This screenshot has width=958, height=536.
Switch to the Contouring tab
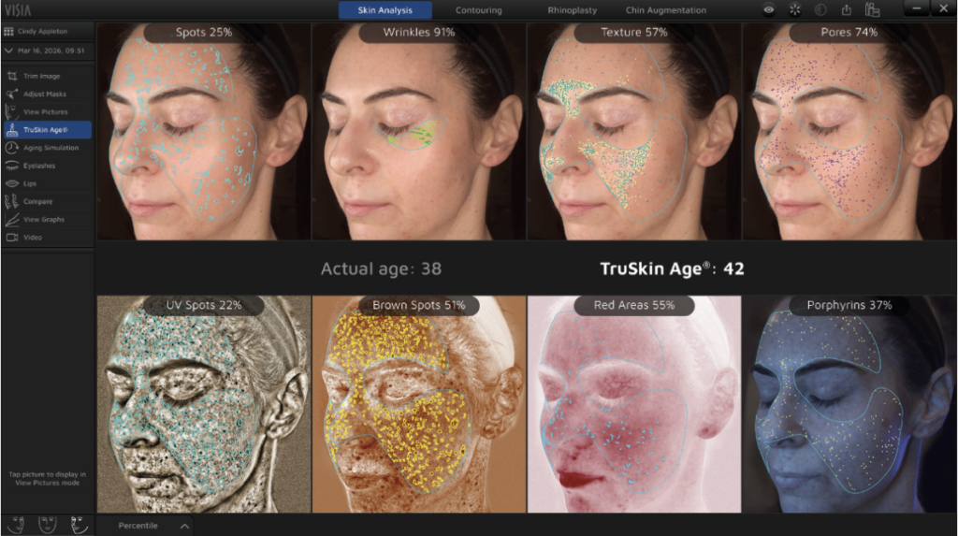(x=478, y=9)
